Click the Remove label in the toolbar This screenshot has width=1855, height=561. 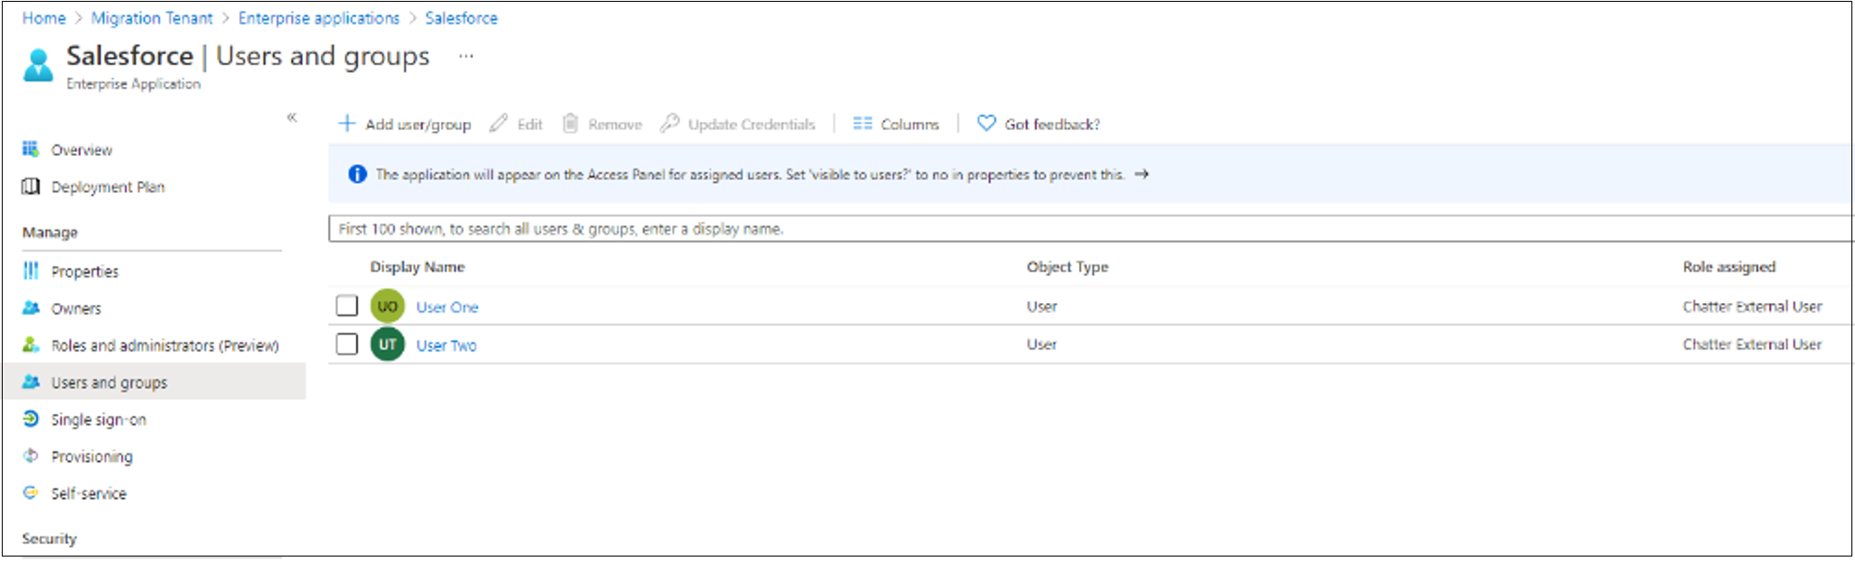click(x=615, y=125)
